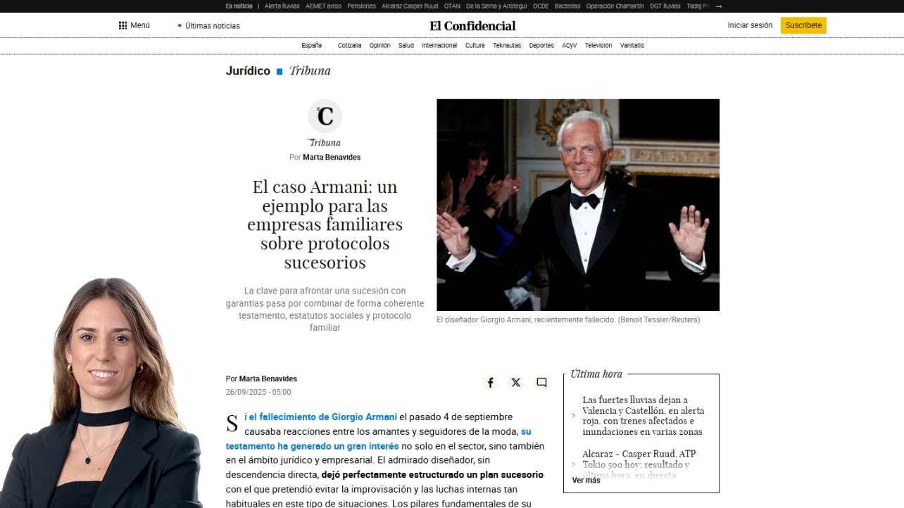Screen dimensions: 904x508
Task: Share the article on X
Action: tap(516, 382)
